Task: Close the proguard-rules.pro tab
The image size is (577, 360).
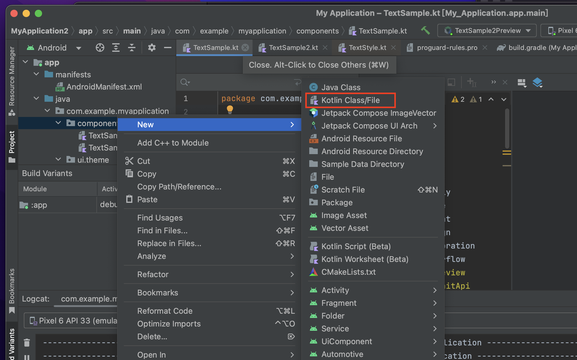Action: (485, 48)
